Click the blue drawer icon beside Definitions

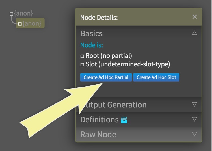[x=124, y=120]
